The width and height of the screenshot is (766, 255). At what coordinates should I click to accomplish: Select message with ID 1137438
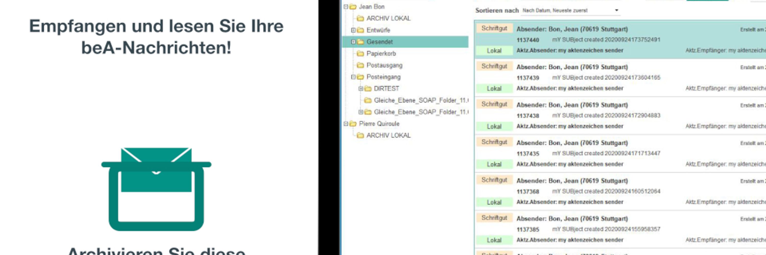point(620,116)
